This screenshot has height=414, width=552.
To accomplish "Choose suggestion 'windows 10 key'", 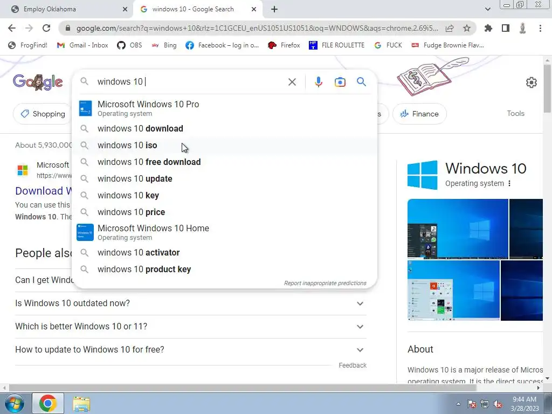I will click(x=224, y=195).
